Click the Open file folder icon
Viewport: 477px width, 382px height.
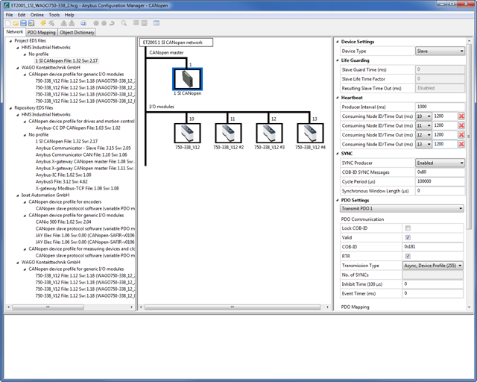(x=16, y=23)
